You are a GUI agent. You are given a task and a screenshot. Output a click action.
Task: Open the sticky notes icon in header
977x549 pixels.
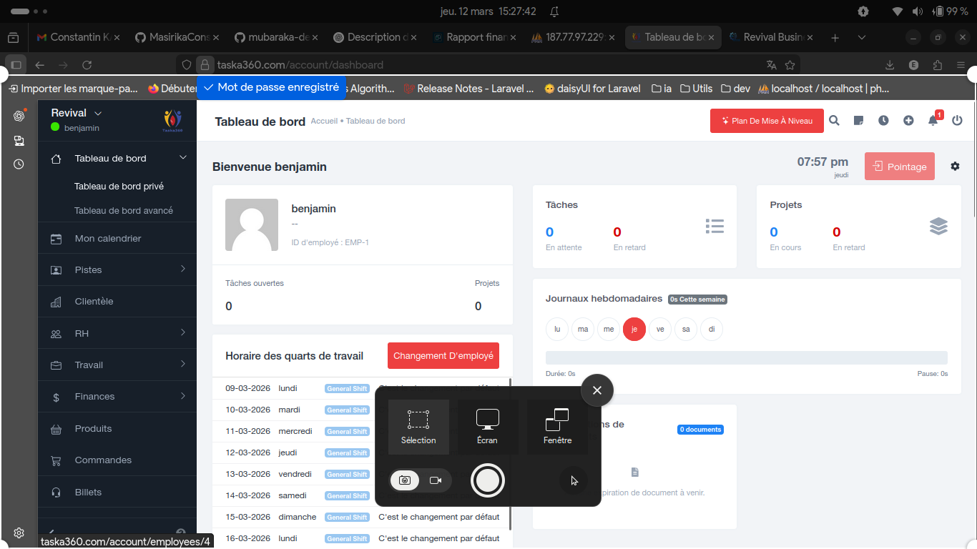click(x=859, y=121)
